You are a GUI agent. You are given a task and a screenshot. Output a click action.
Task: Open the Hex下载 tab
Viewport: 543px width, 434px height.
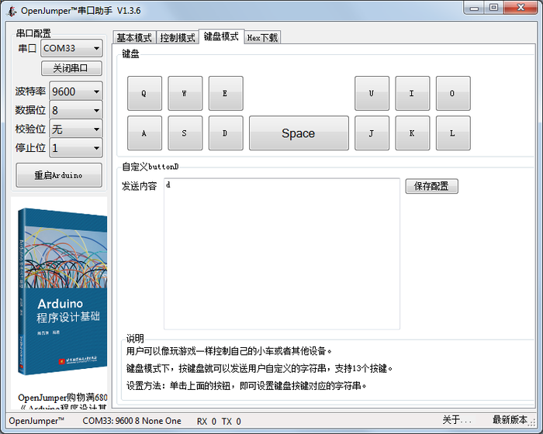pyautogui.click(x=262, y=37)
